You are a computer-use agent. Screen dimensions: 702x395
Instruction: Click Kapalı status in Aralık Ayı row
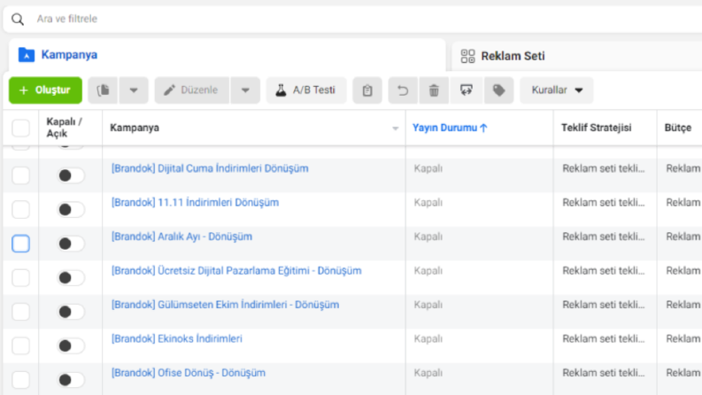(x=428, y=236)
